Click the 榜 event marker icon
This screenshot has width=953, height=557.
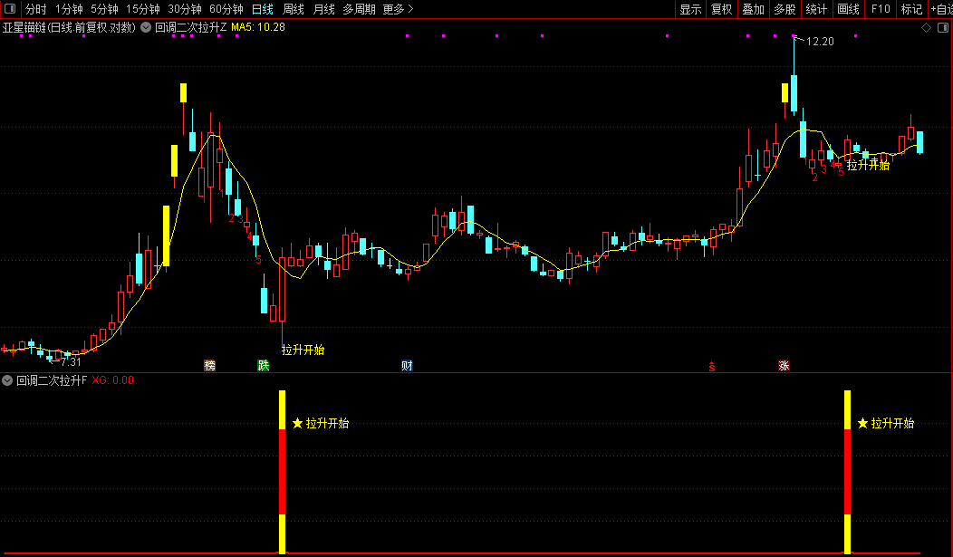click(x=209, y=365)
